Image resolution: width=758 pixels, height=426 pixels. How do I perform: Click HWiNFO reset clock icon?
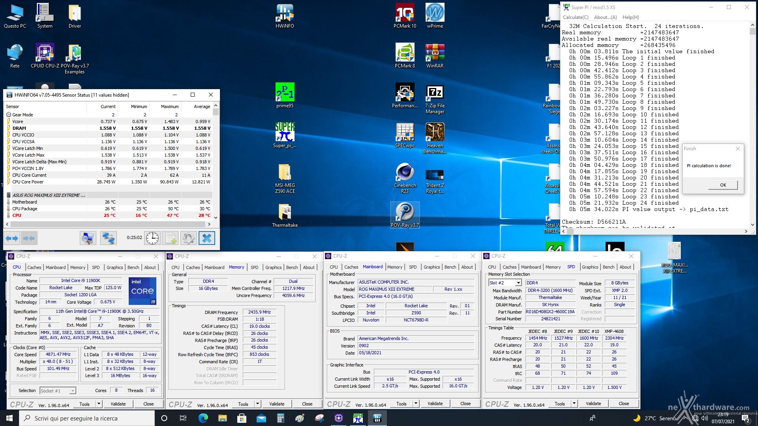click(152, 238)
